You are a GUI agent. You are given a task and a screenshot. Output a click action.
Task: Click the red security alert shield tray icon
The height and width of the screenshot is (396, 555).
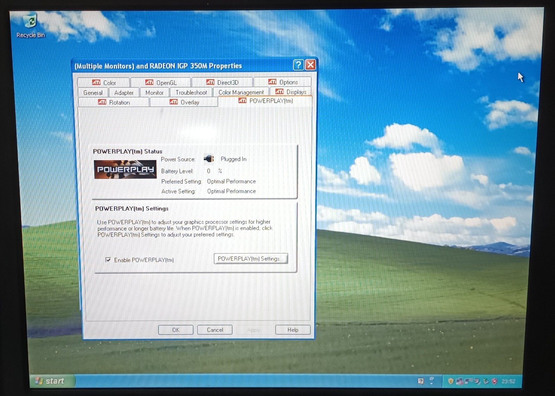tap(495, 381)
